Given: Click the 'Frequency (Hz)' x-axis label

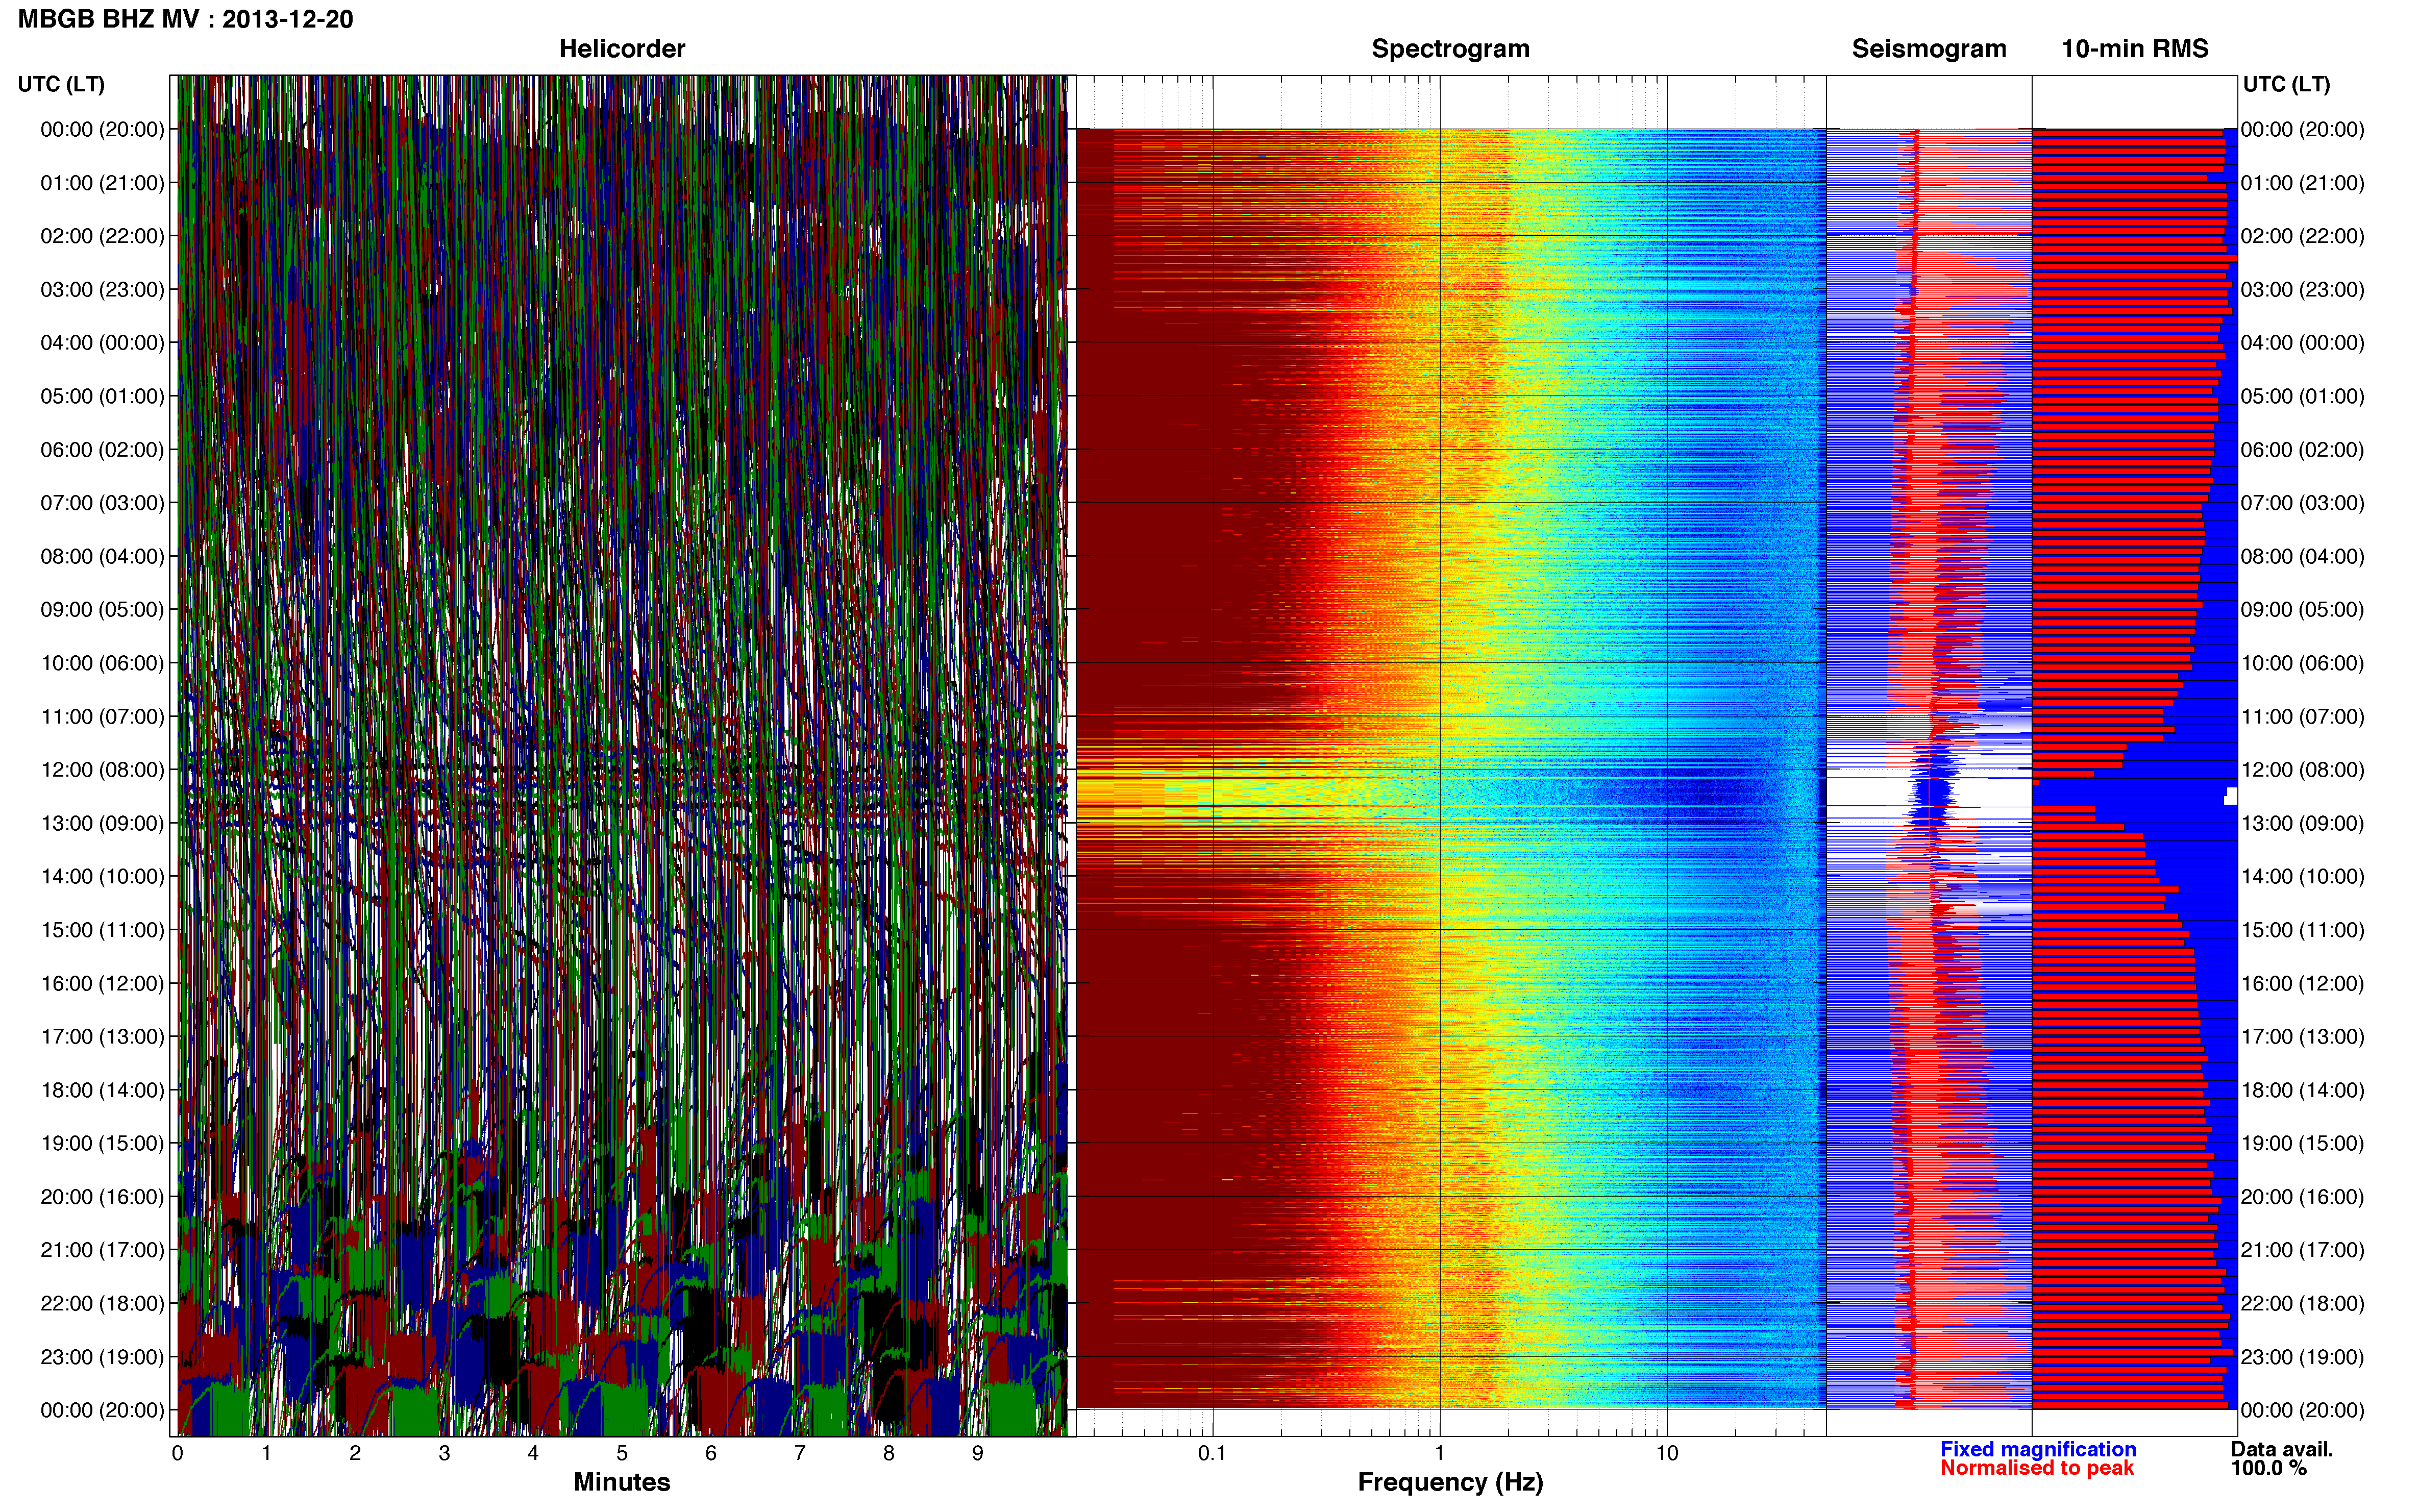Looking at the screenshot, I should pyautogui.click(x=1450, y=1482).
